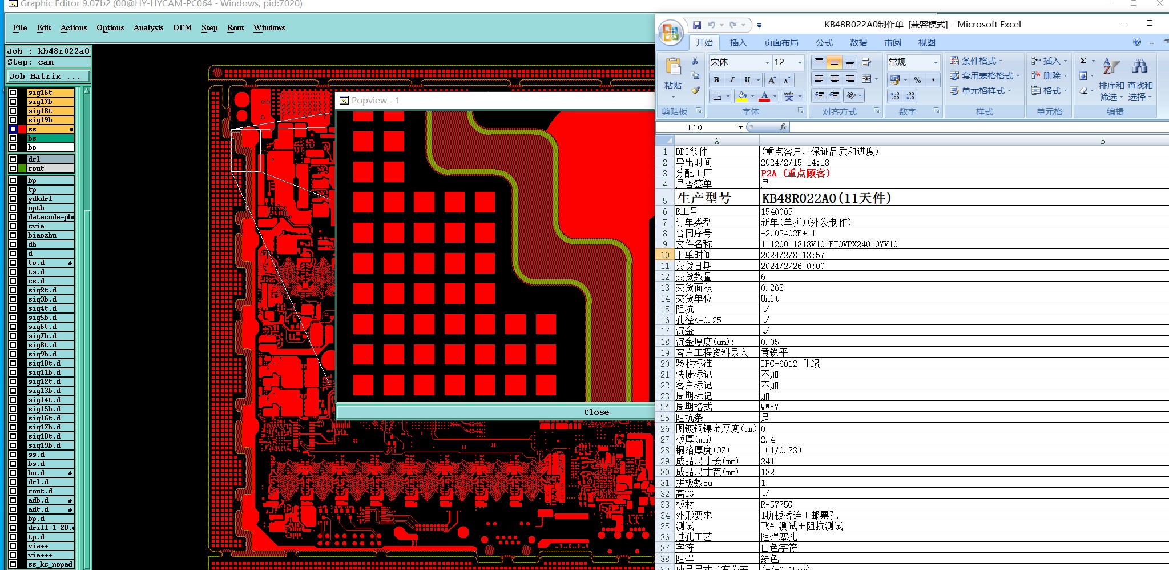Click the Cut scissors icon in Excel
1169x570 pixels.
click(695, 61)
